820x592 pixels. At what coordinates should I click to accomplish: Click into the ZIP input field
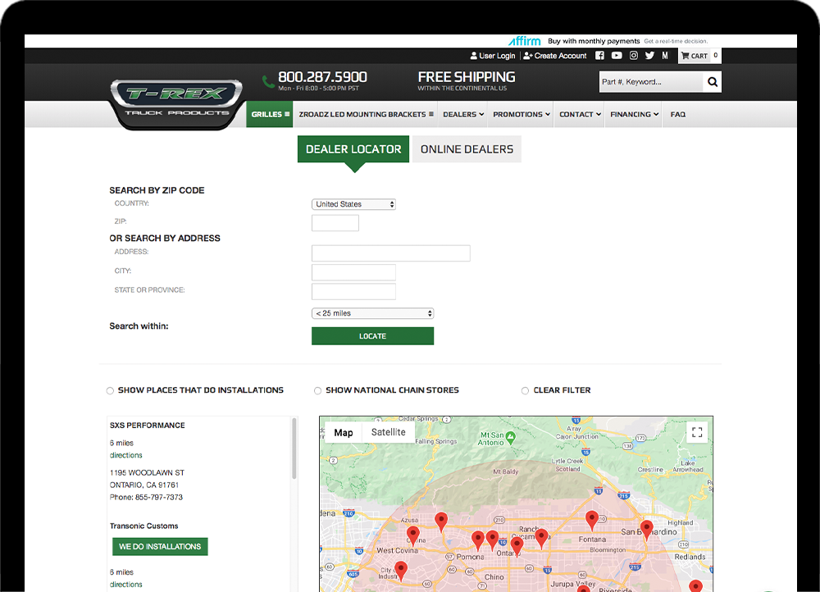[x=335, y=223]
